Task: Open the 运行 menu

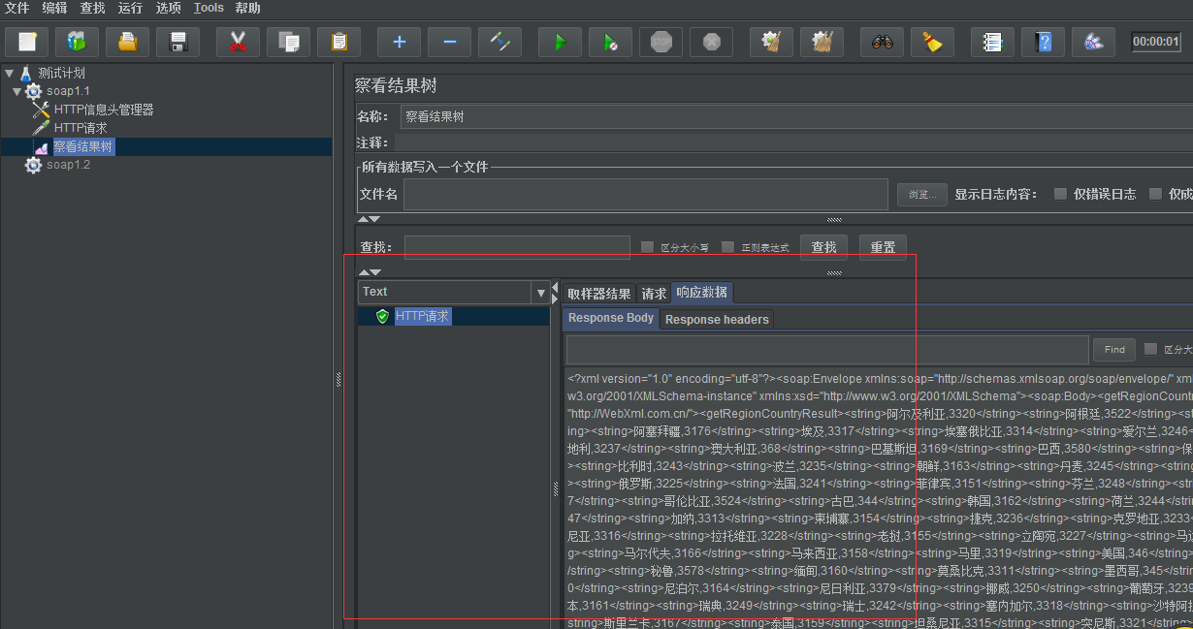Action: click(x=130, y=8)
